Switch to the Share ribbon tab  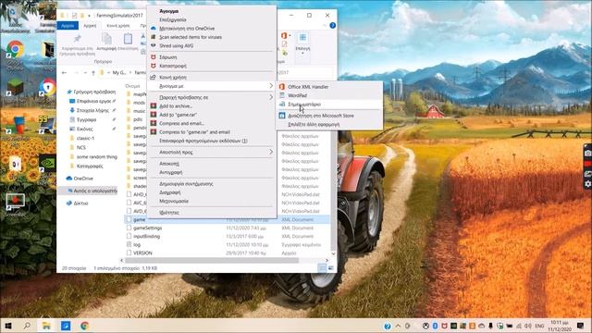tap(118, 26)
